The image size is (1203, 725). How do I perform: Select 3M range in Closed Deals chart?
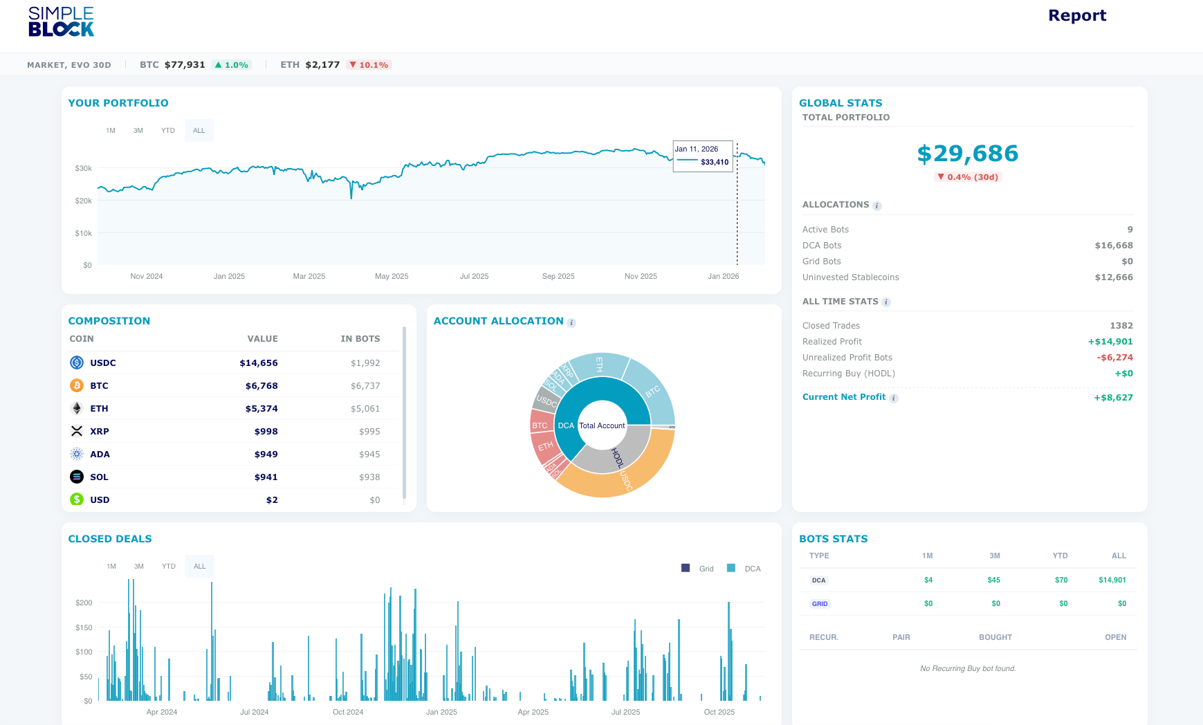[x=139, y=567]
